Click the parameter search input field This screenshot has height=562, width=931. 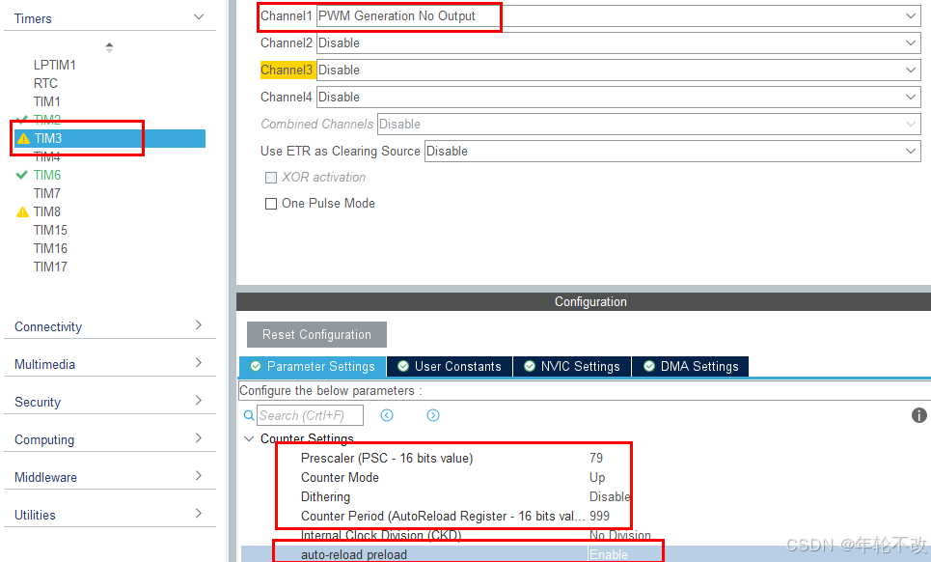coord(310,415)
